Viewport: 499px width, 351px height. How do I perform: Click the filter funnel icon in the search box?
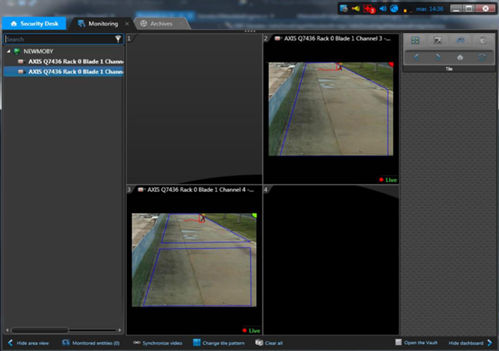(118, 39)
